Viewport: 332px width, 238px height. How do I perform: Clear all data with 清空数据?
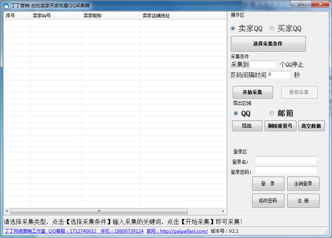(311, 126)
